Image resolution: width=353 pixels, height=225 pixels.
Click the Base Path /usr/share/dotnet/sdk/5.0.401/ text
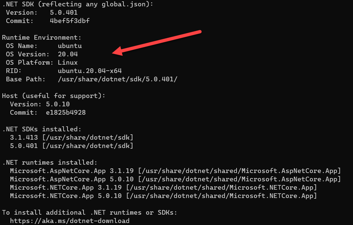(117, 79)
